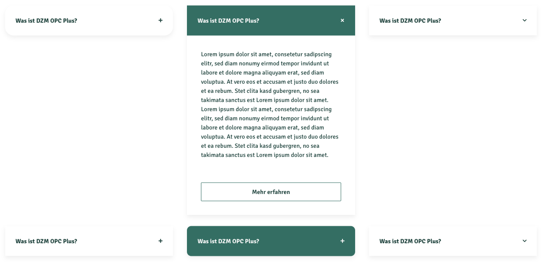Click the white plus icon on the collapsed green accordion

[342, 241]
